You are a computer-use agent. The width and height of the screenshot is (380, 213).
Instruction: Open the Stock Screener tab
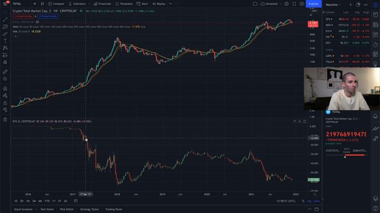coord(23,209)
